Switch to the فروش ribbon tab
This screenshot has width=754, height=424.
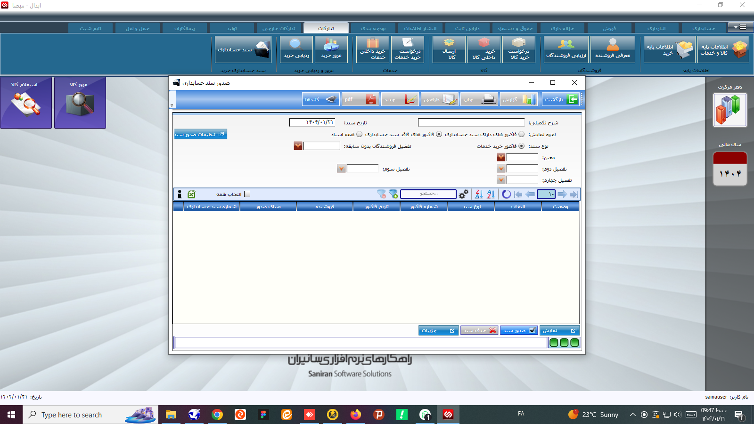point(610,28)
